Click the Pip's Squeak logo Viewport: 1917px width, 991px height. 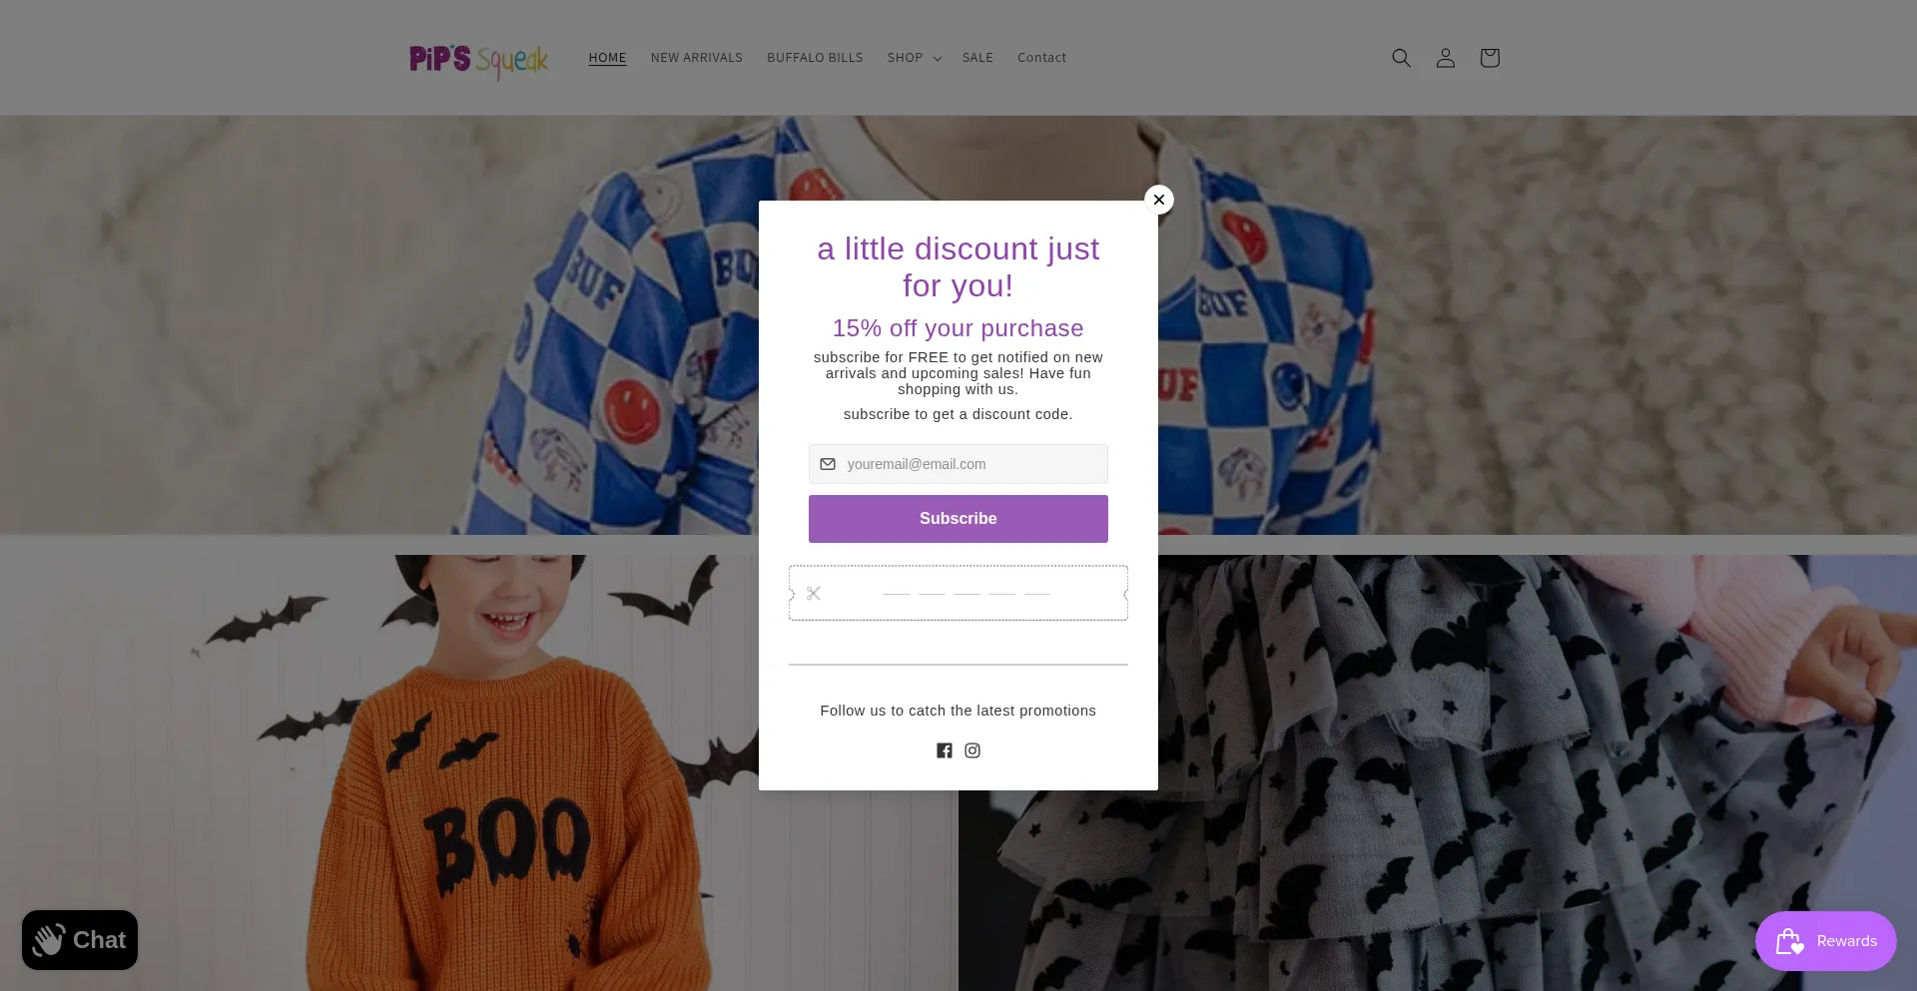479,60
